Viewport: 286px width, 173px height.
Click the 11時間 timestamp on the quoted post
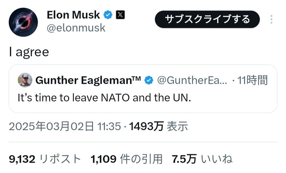coord(252,80)
